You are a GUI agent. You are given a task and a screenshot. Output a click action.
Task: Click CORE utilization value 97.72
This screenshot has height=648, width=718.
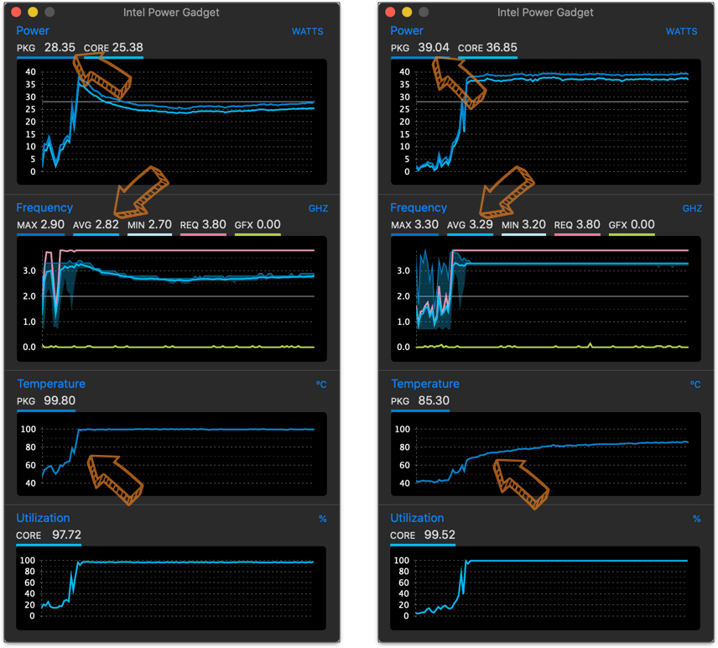(66, 535)
